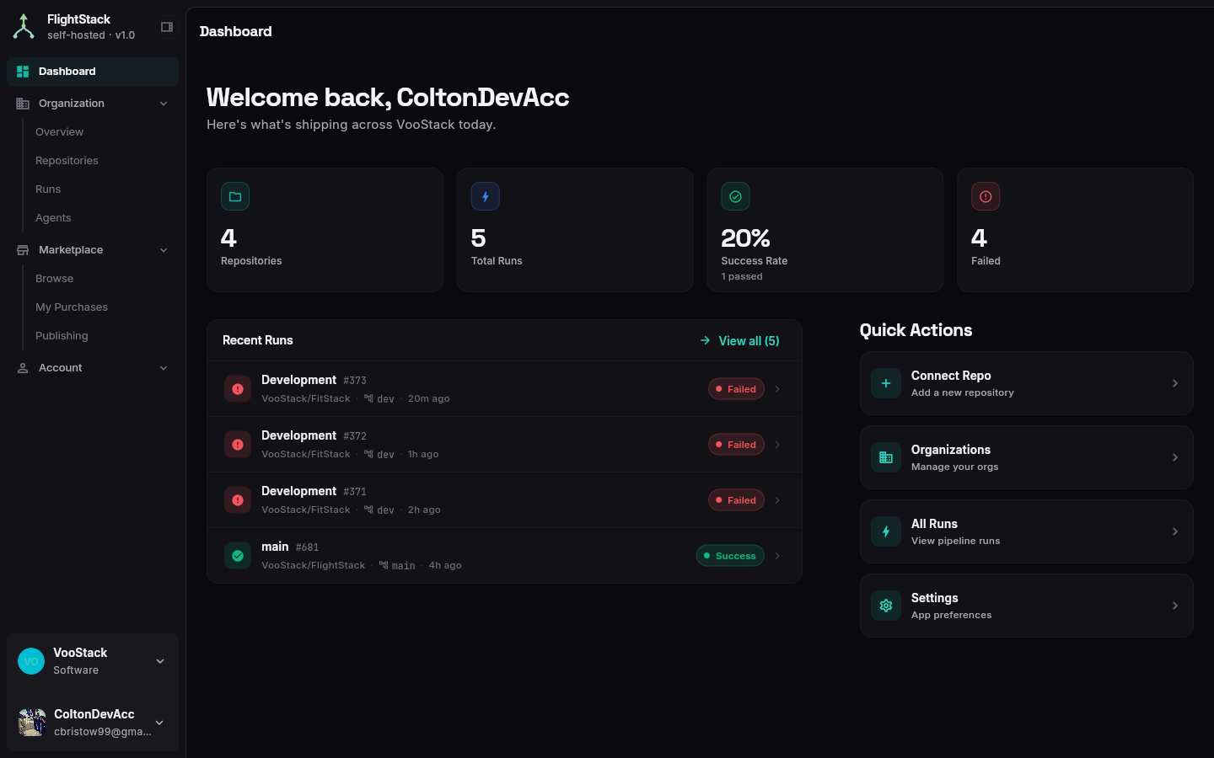
Task: Click the Account person icon in sidebar
Action: coord(23,368)
